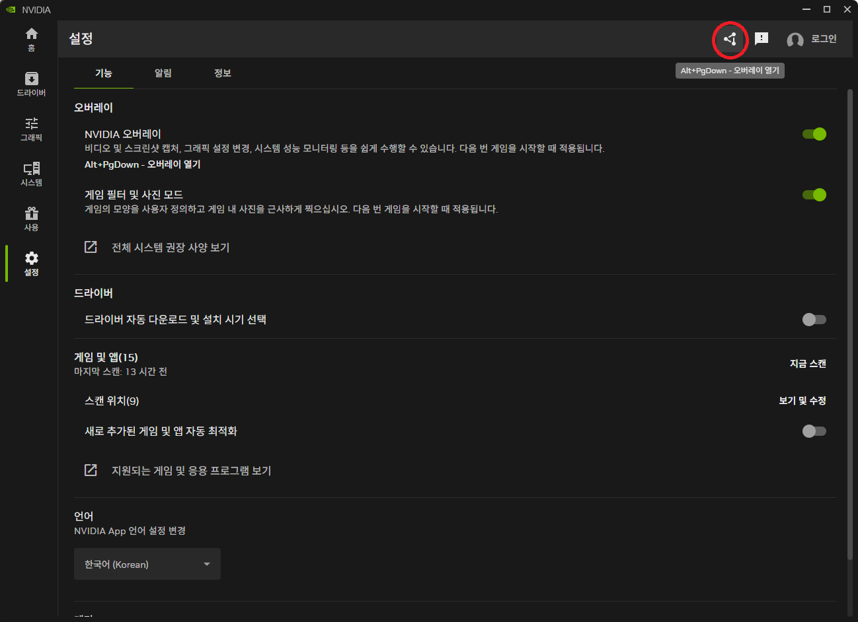Turn off 게임 필터 및 사진 모드
The image size is (858, 622).
[x=814, y=195]
